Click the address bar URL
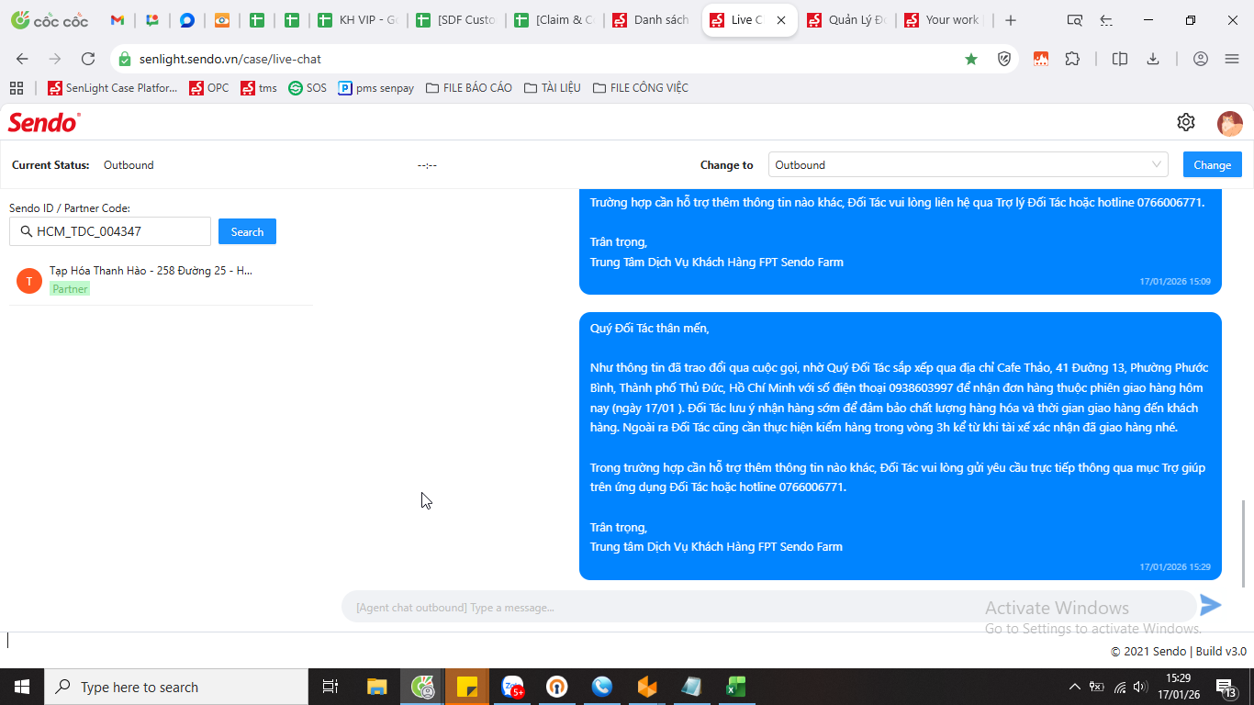The image size is (1254, 705). coord(230,59)
